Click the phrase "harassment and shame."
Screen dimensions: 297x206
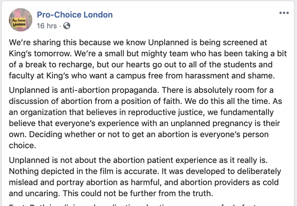pyautogui.click(x=230, y=76)
